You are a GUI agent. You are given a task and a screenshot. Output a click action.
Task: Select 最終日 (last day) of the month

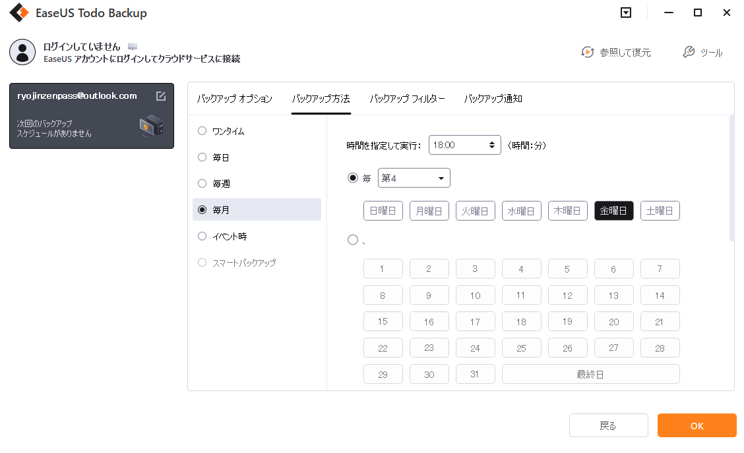point(590,374)
